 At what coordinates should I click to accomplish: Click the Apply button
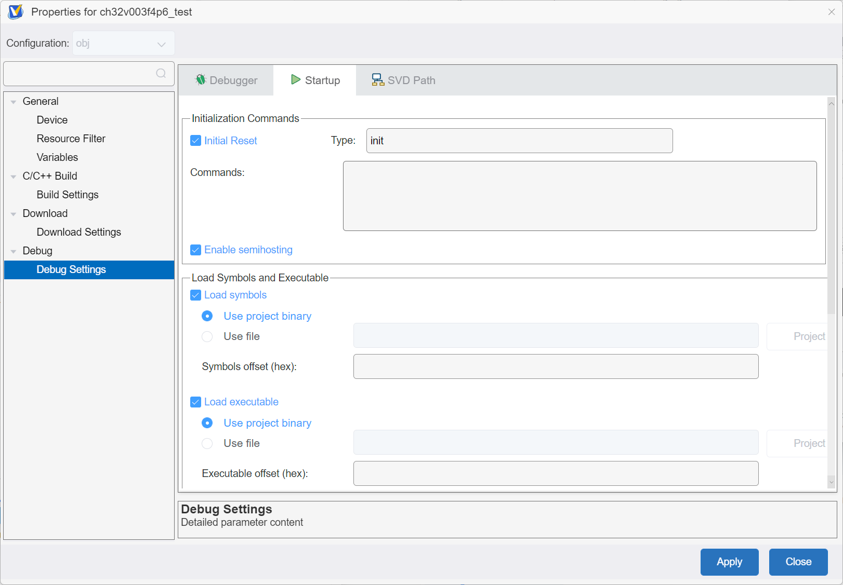730,562
